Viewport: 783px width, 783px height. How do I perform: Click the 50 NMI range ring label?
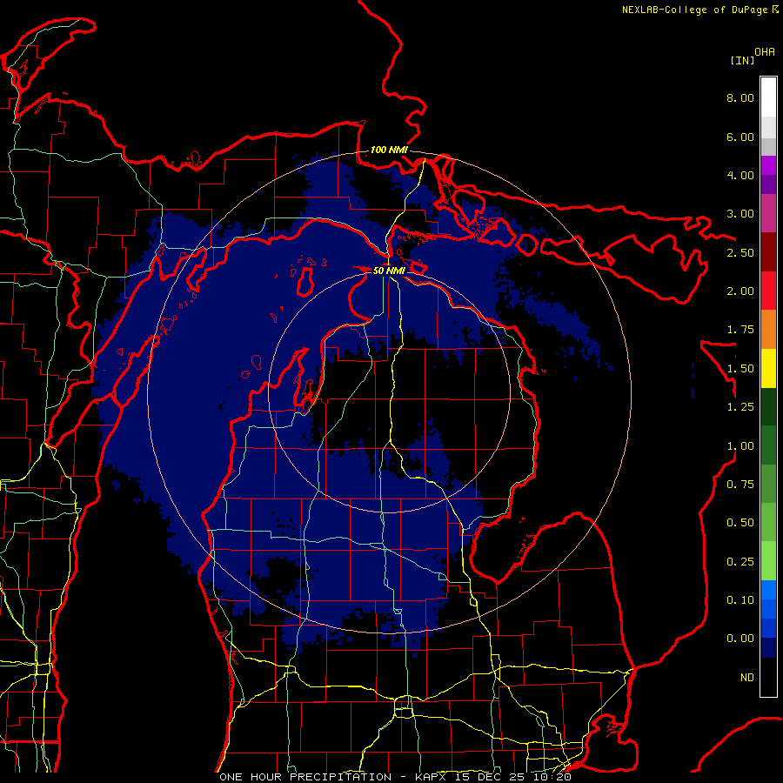click(389, 271)
